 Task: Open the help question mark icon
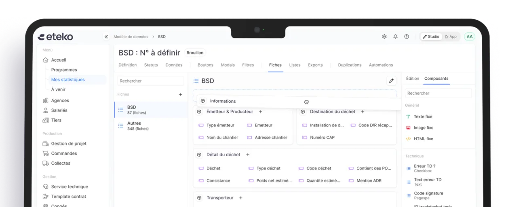[x=407, y=37]
